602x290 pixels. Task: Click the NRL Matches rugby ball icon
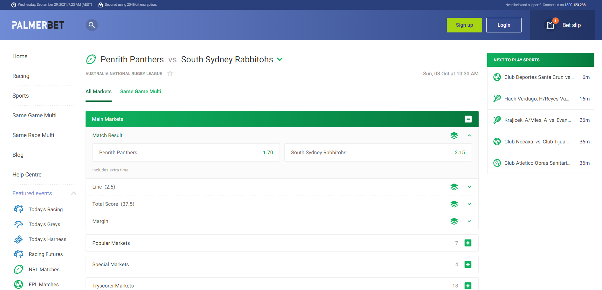[x=18, y=269]
